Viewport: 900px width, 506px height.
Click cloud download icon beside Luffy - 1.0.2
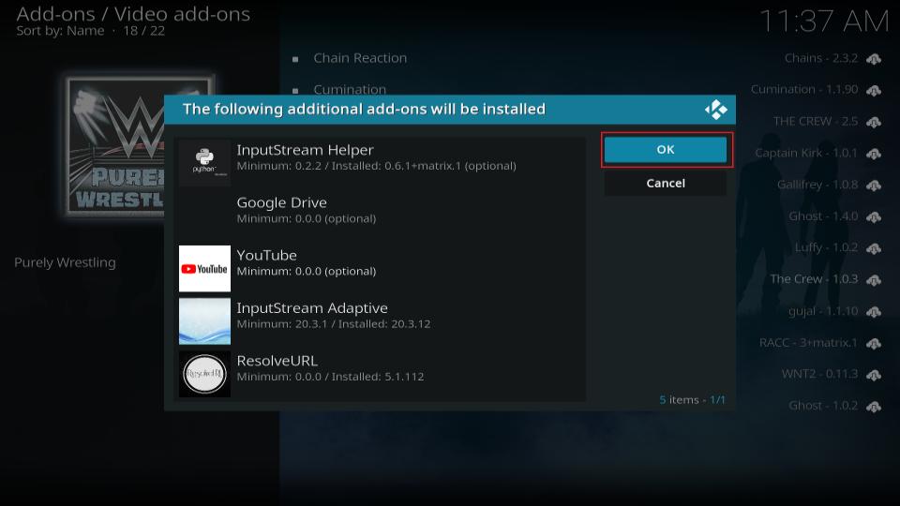(874, 247)
